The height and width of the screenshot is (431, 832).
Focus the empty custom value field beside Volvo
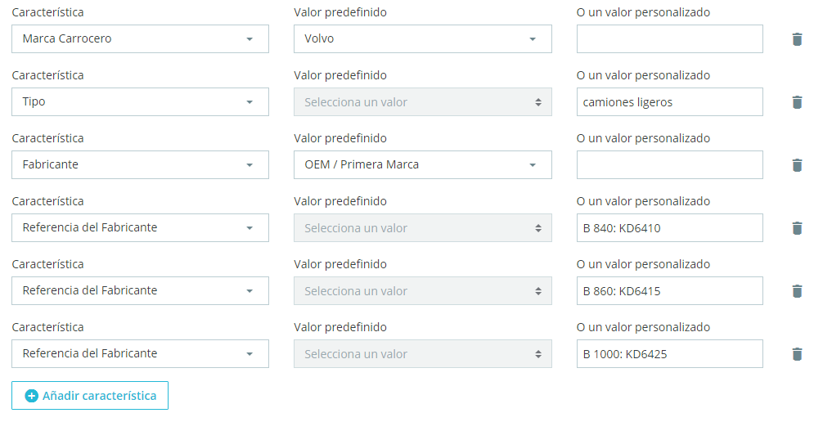pyautogui.click(x=669, y=39)
